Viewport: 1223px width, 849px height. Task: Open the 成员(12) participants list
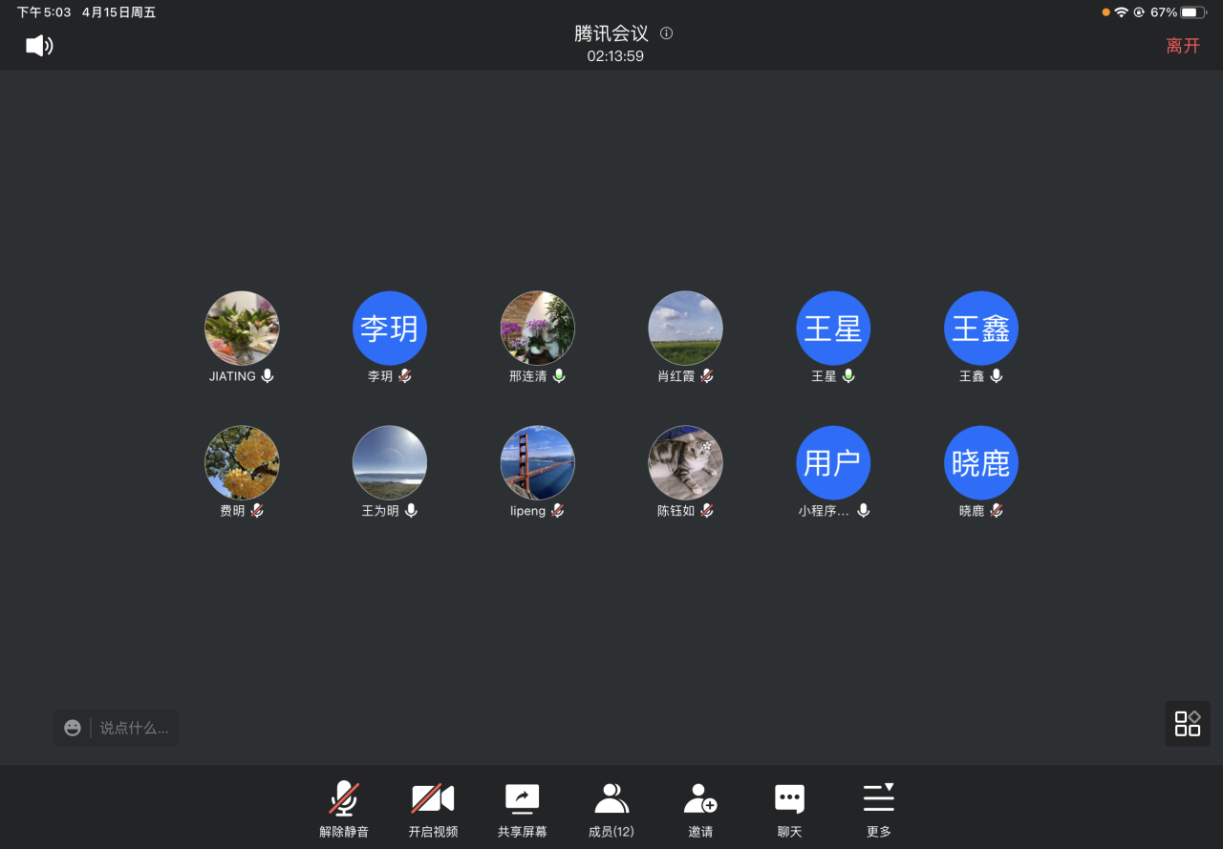[611, 808]
